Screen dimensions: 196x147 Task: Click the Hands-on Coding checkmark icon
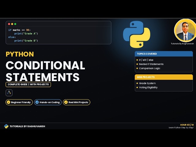(x=37, y=102)
